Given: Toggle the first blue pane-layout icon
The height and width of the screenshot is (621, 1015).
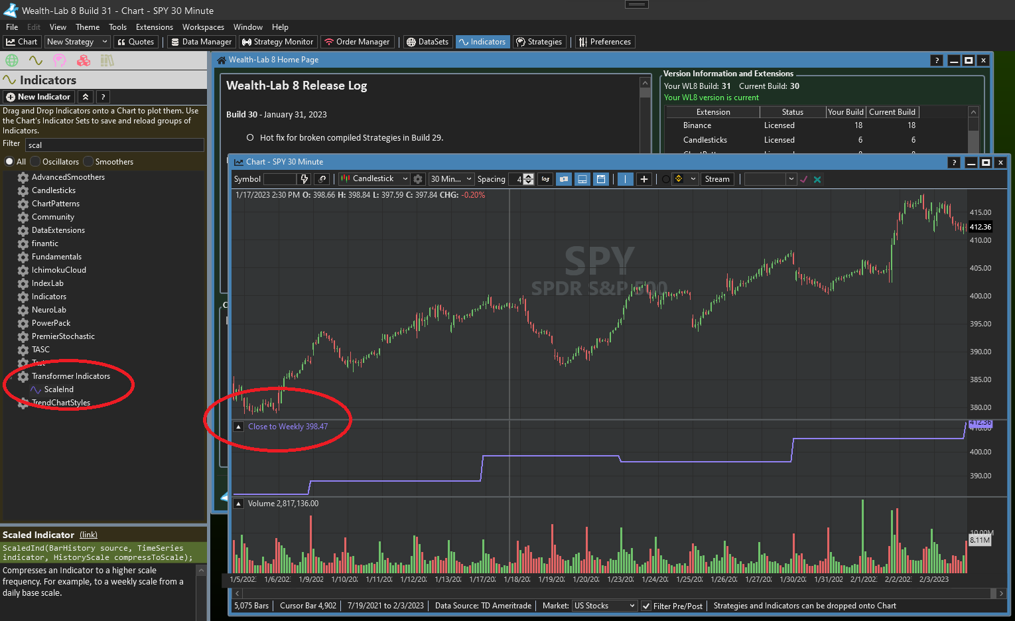Looking at the screenshot, I should (x=564, y=179).
